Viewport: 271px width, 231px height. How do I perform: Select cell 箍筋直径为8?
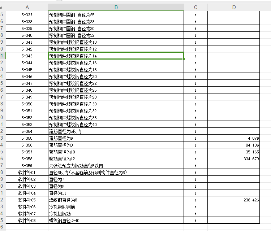(116, 145)
